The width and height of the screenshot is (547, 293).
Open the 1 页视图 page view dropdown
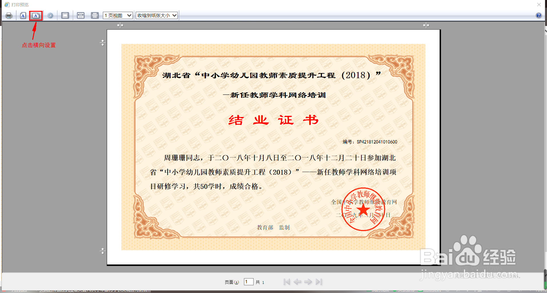click(118, 15)
